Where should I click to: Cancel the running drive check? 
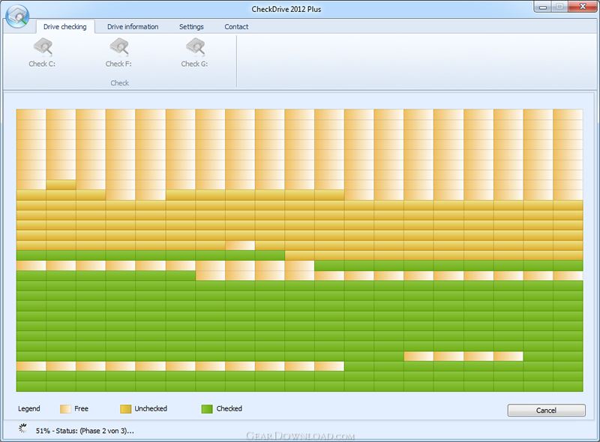[547, 411]
